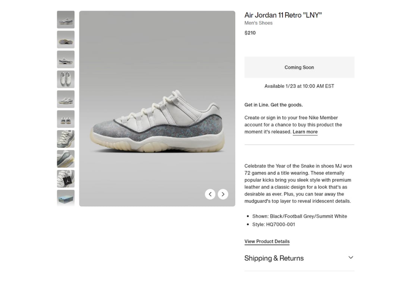Viewport: 399px width, 284px height.
Task: Select the fifth thumbnail showing angled pair
Action: coord(66,99)
